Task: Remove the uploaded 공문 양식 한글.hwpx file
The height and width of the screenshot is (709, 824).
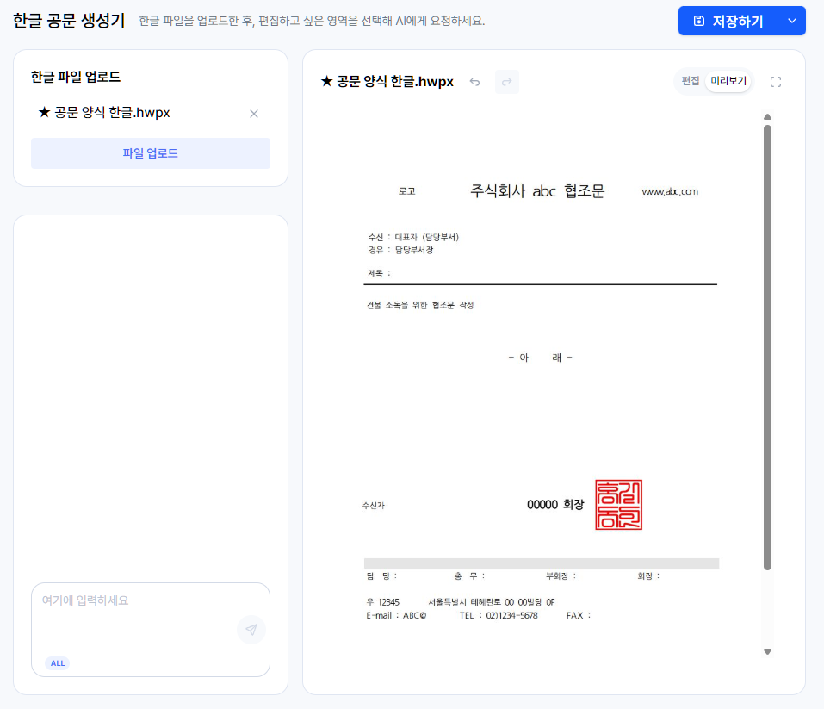Action: pyautogui.click(x=254, y=114)
